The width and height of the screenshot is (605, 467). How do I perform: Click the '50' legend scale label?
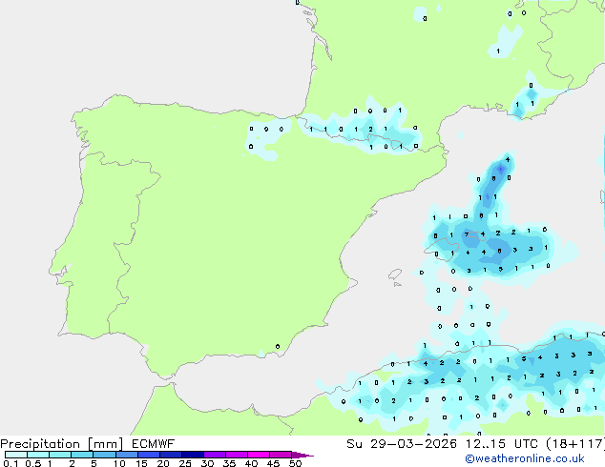coord(296,463)
